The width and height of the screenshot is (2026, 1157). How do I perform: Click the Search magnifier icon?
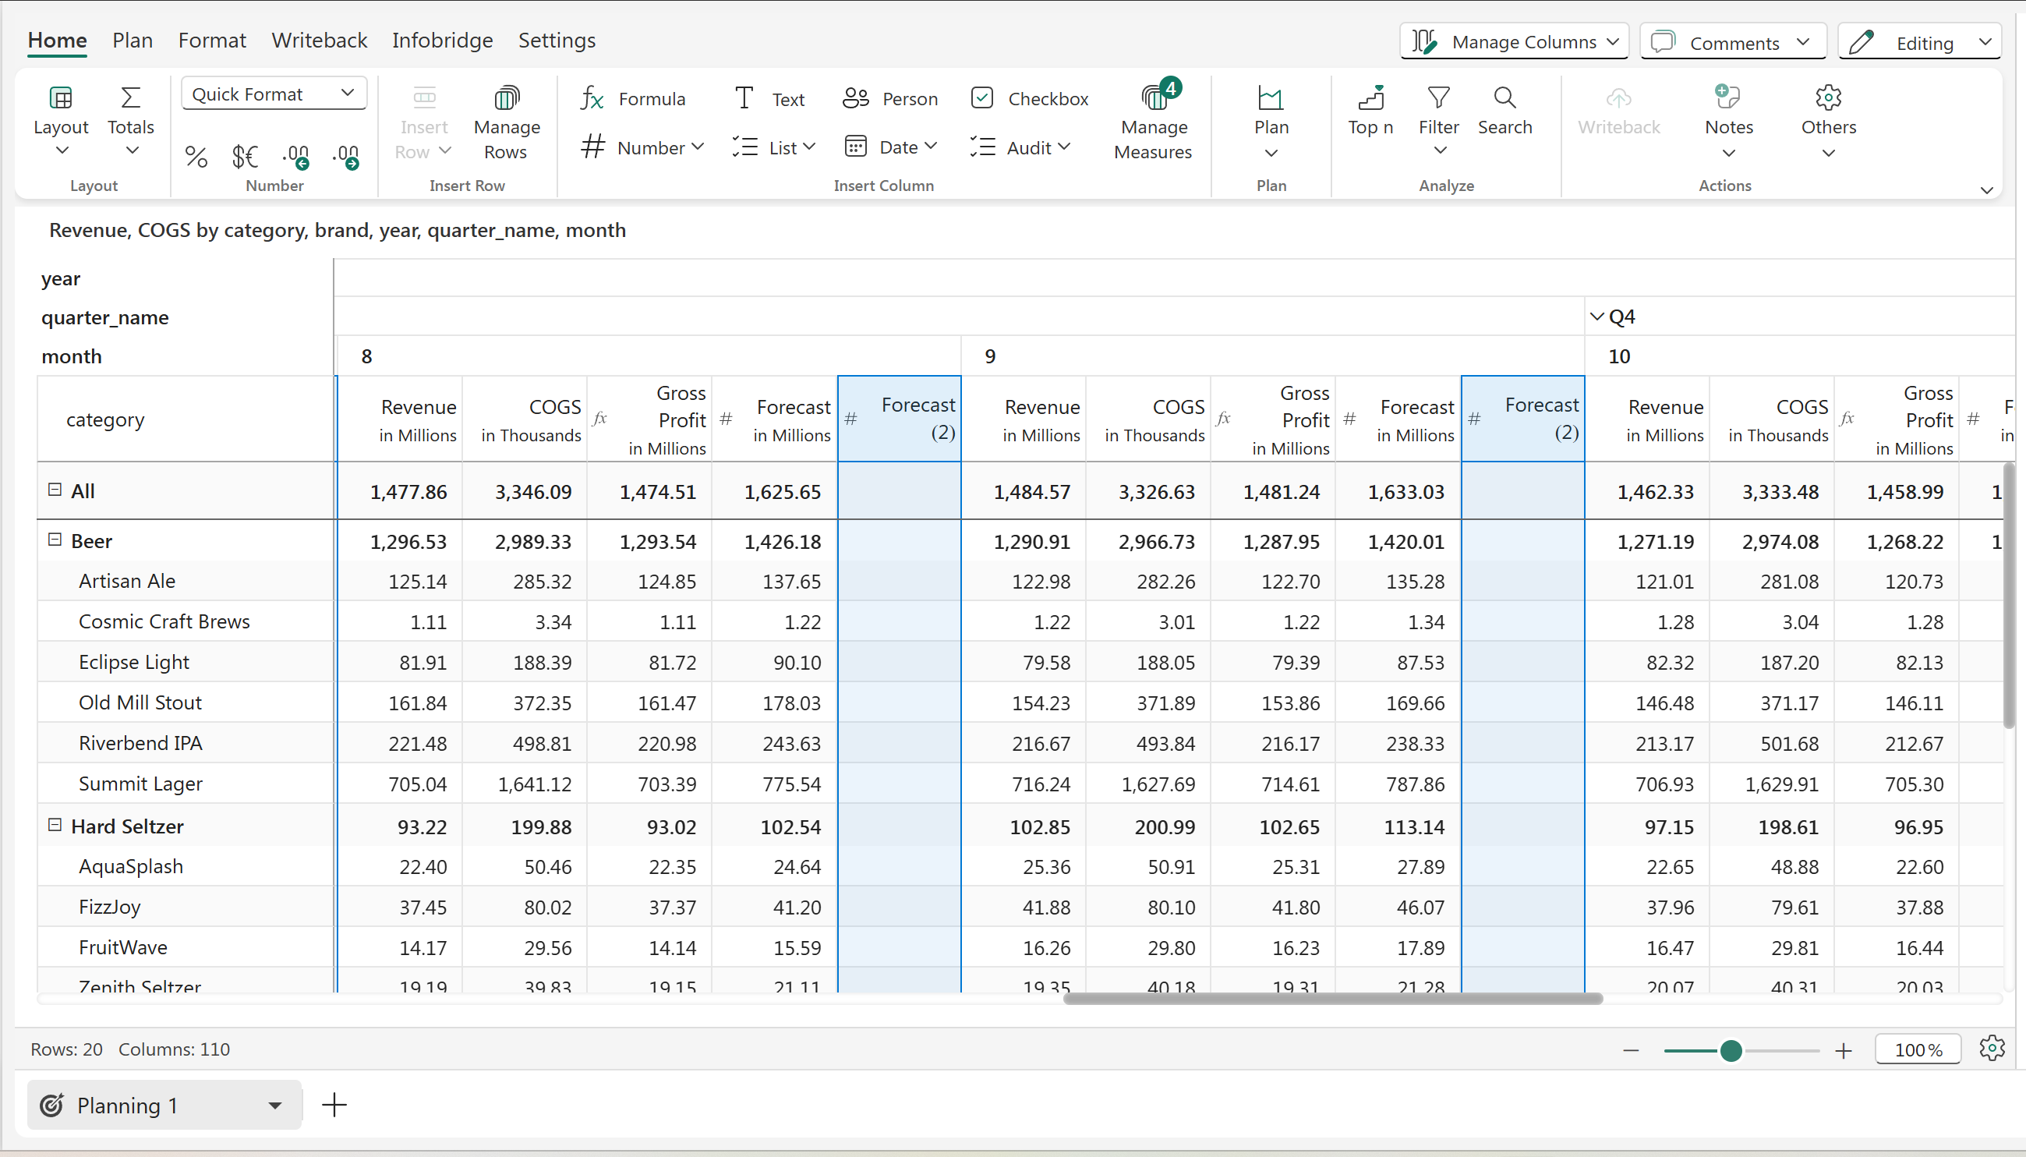1504,99
